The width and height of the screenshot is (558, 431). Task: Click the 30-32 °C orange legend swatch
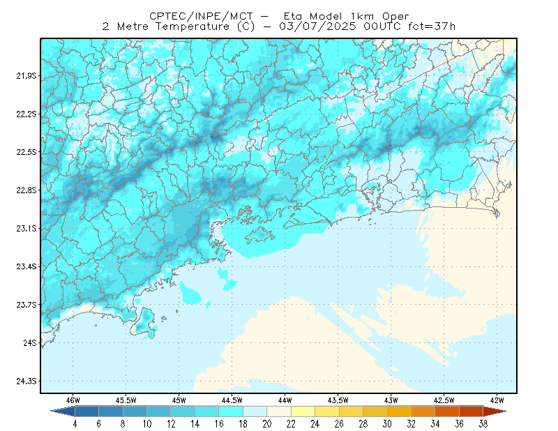pyautogui.click(x=399, y=411)
